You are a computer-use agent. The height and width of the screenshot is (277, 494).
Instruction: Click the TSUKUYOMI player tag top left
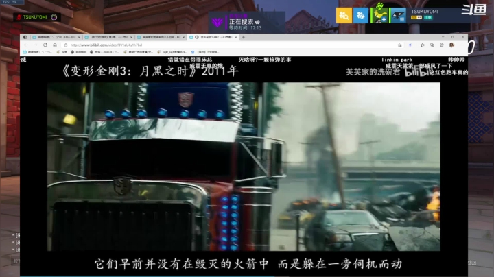(37, 17)
